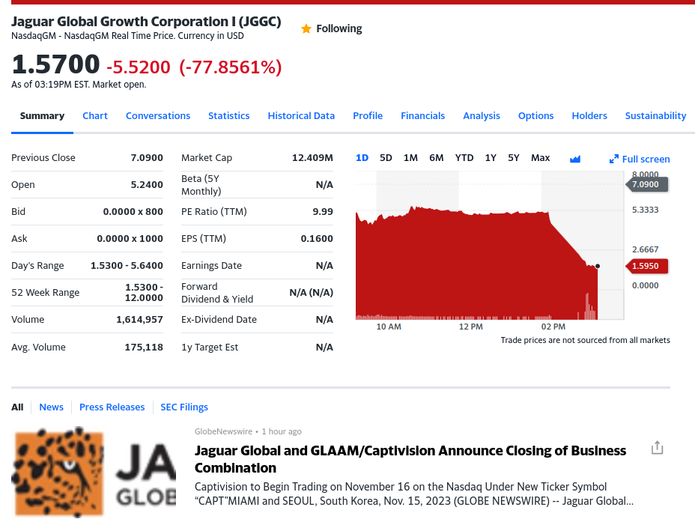Click the Earnings Date label

211,265
